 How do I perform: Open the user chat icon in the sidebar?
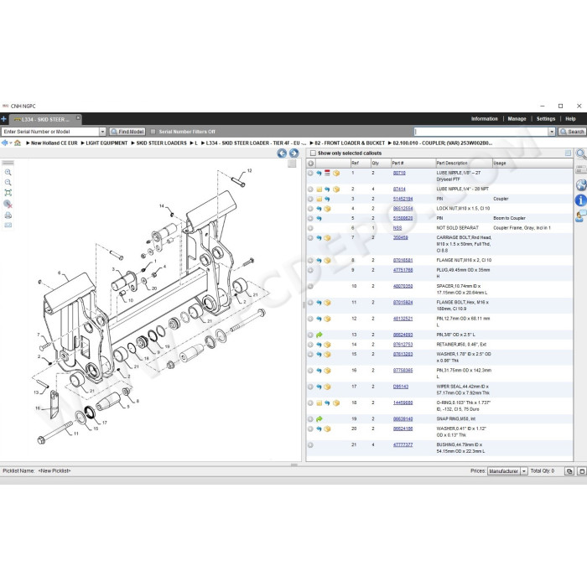coord(581,216)
